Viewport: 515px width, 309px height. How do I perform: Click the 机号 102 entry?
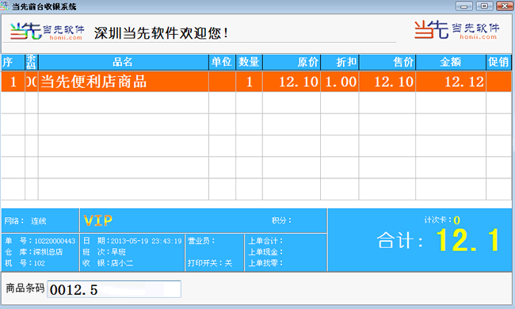pyautogui.click(x=25, y=263)
